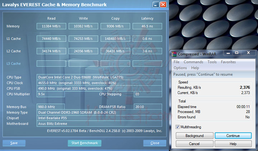Click CPU Type field showing Core 2 Duo E8600

(x=99, y=77)
